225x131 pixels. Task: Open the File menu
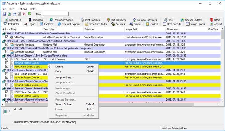[x=4, y=9]
